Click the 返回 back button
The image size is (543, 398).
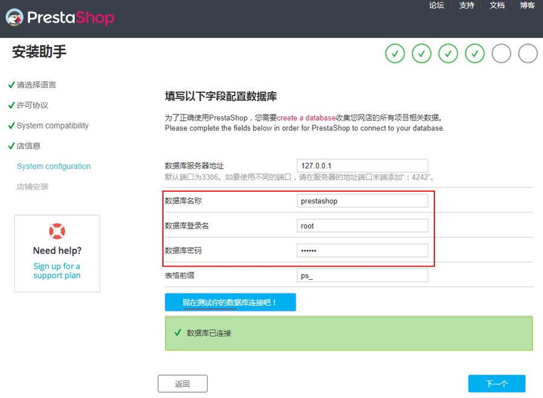pos(182,384)
